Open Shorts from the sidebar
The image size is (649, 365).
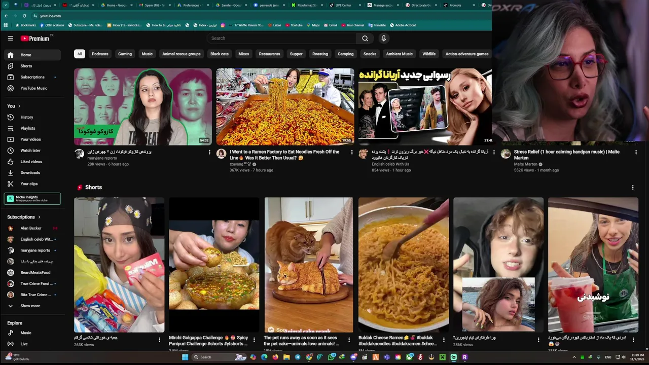32,66
